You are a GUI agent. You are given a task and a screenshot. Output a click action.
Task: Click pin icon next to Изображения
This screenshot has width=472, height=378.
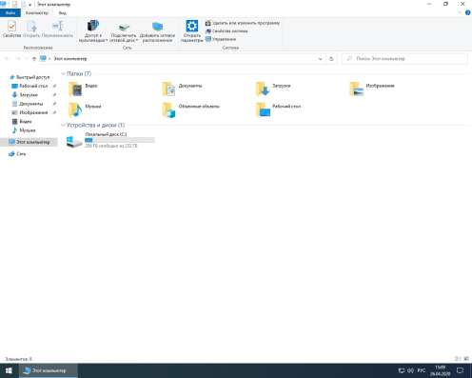pos(54,112)
